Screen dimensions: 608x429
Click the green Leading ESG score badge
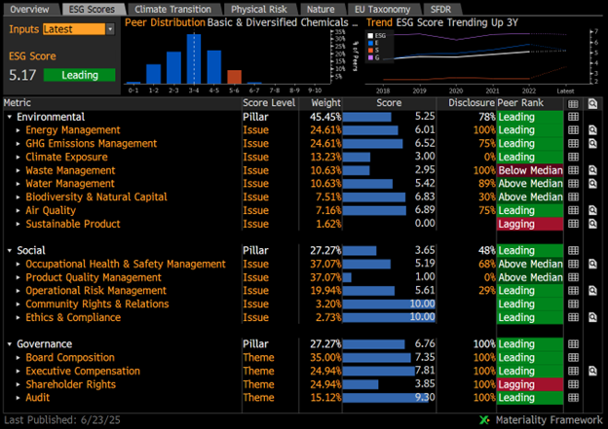[x=80, y=74]
